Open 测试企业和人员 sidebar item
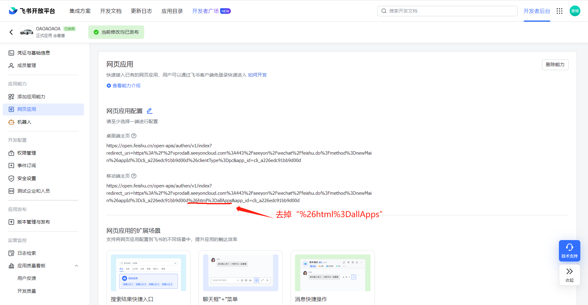The width and height of the screenshot is (588, 305). click(x=43, y=191)
